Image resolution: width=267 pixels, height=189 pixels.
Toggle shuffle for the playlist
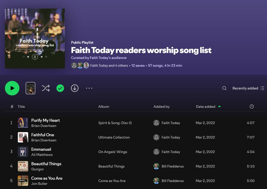[46, 88]
